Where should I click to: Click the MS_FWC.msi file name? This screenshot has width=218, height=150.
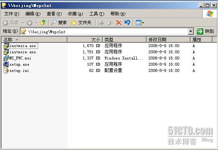pyautogui.click(x=20, y=58)
